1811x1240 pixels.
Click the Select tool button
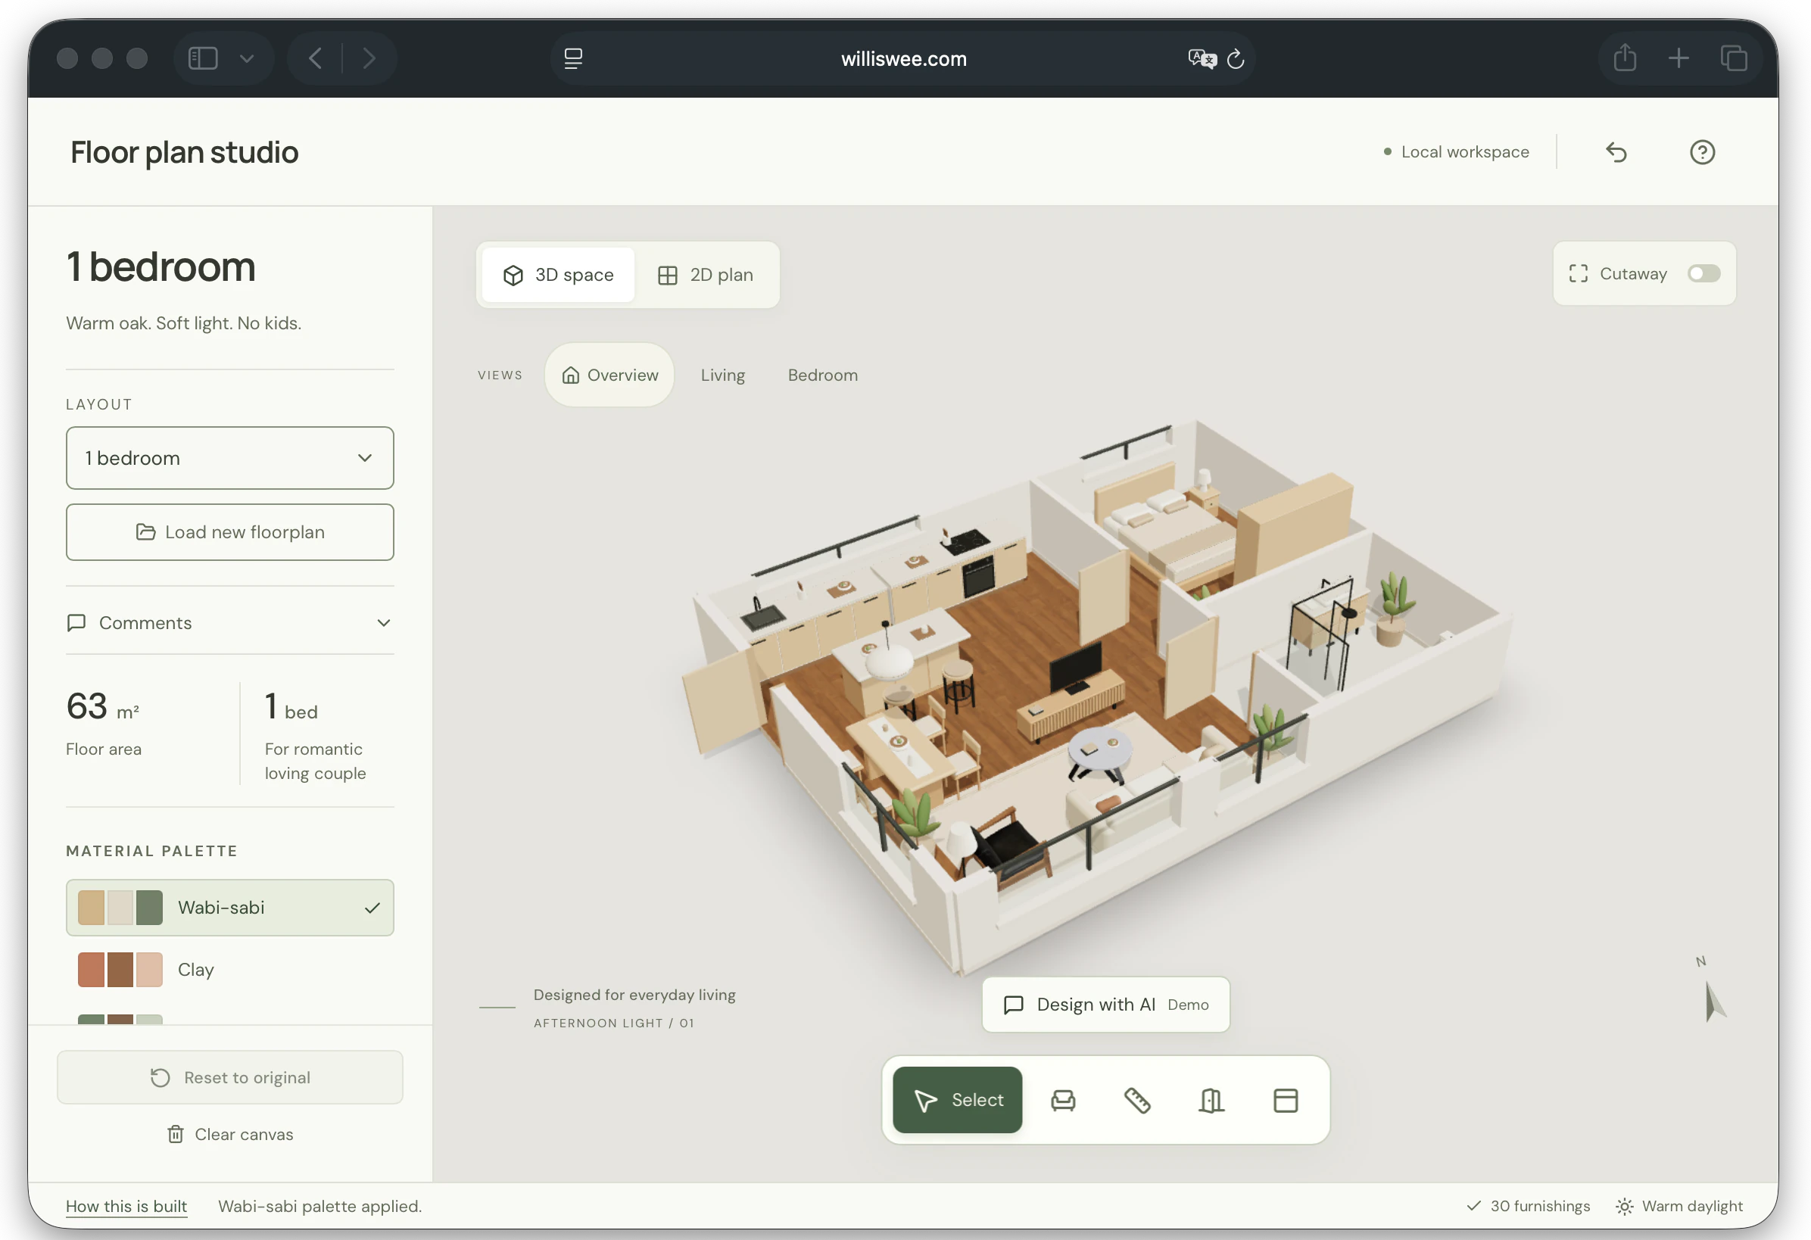[x=957, y=1100]
